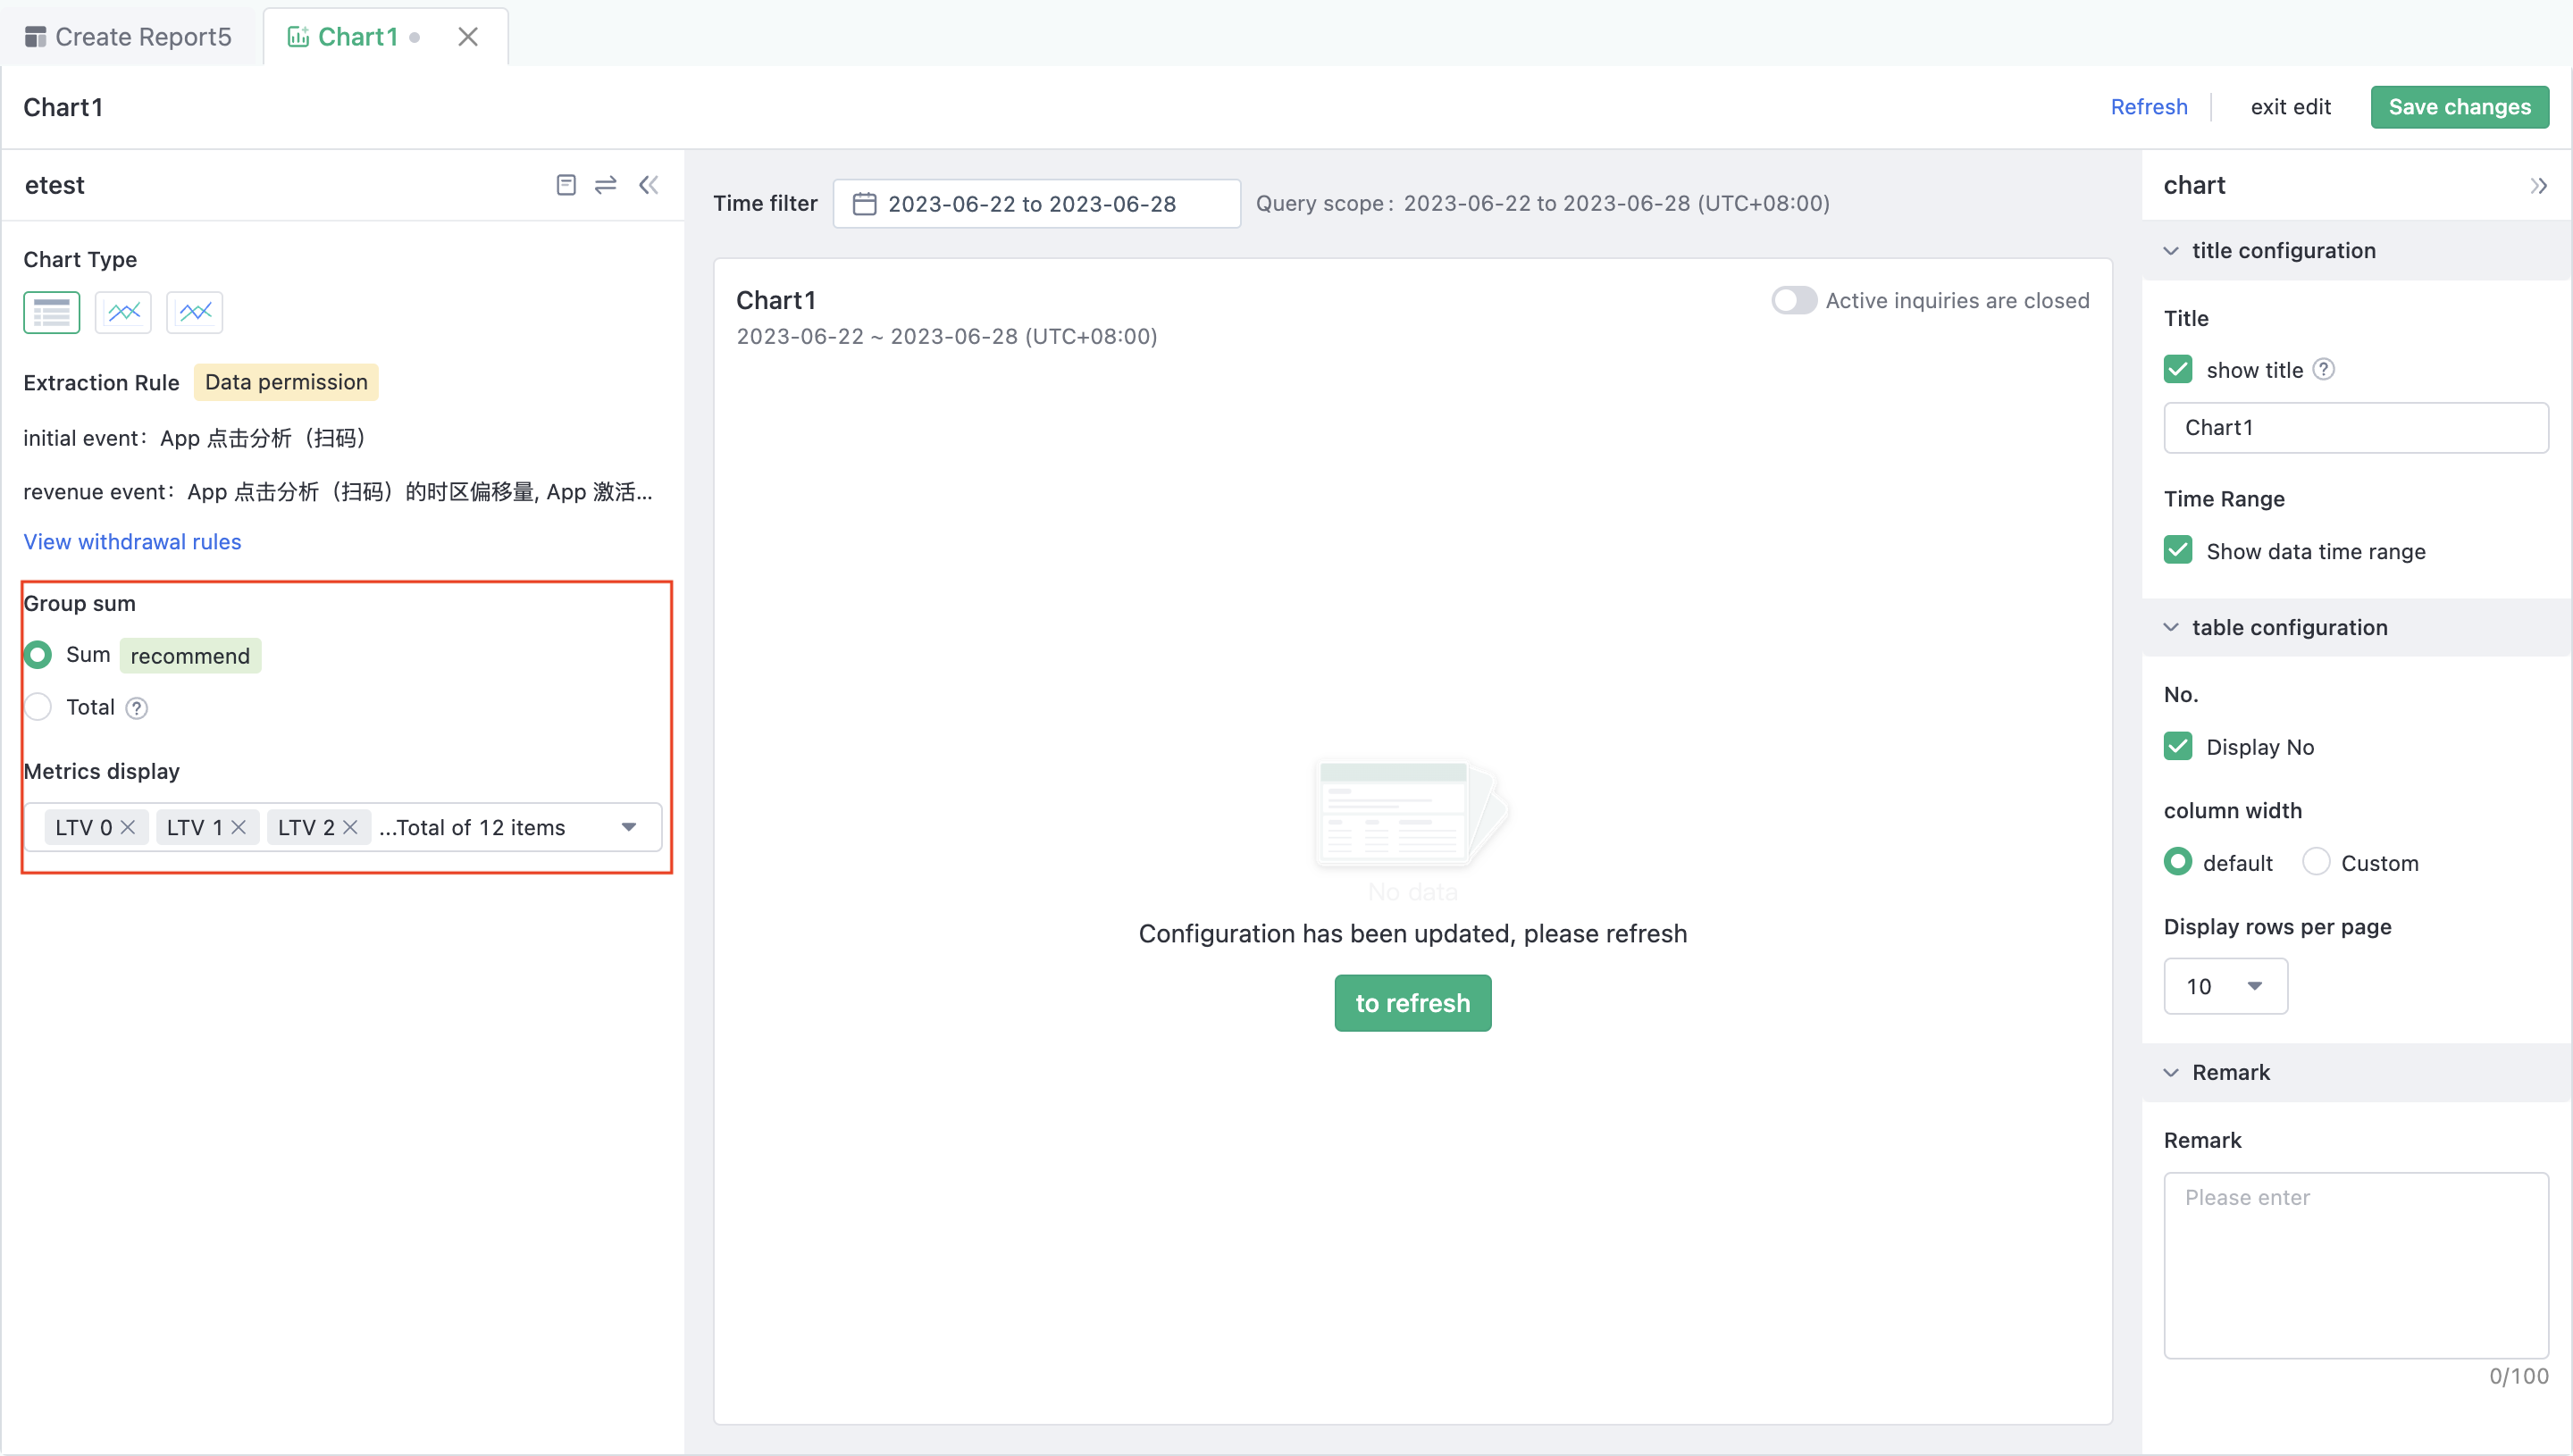Image resolution: width=2573 pixels, height=1456 pixels.
Task: Click the Save changes button
Action: (2459, 106)
